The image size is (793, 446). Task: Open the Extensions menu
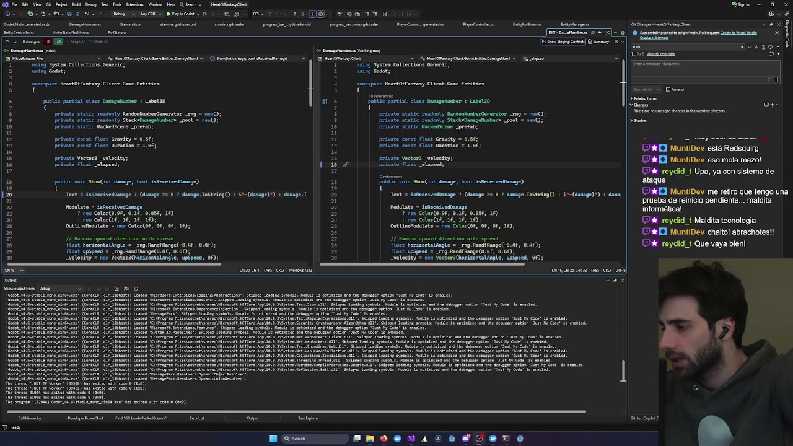pos(134,4)
